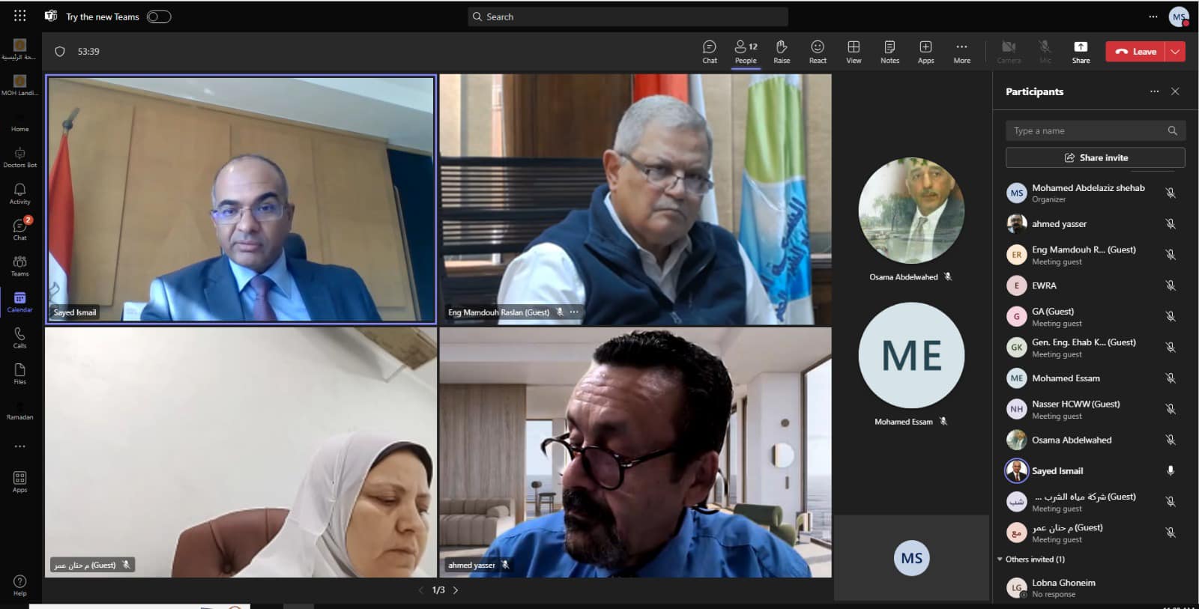This screenshot has width=1199, height=609.
Task: Raise your hand in the meeting
Action: (781, 51)
